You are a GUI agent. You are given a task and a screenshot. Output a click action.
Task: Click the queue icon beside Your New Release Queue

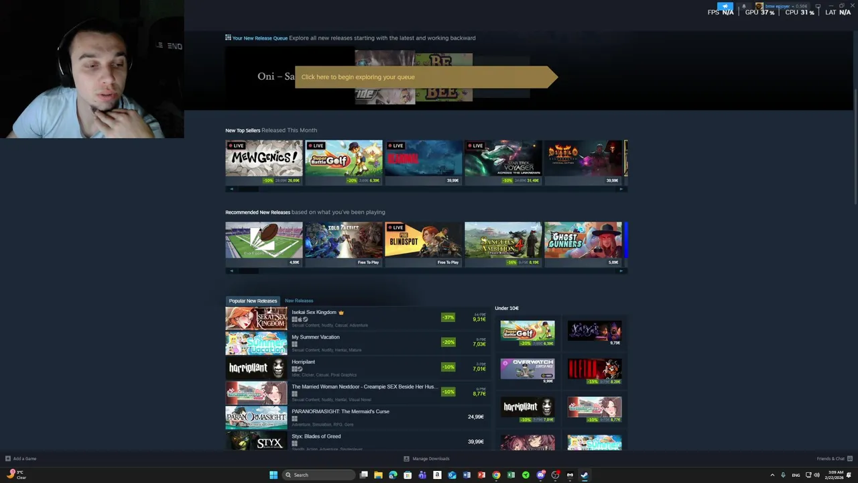[228, 38]
